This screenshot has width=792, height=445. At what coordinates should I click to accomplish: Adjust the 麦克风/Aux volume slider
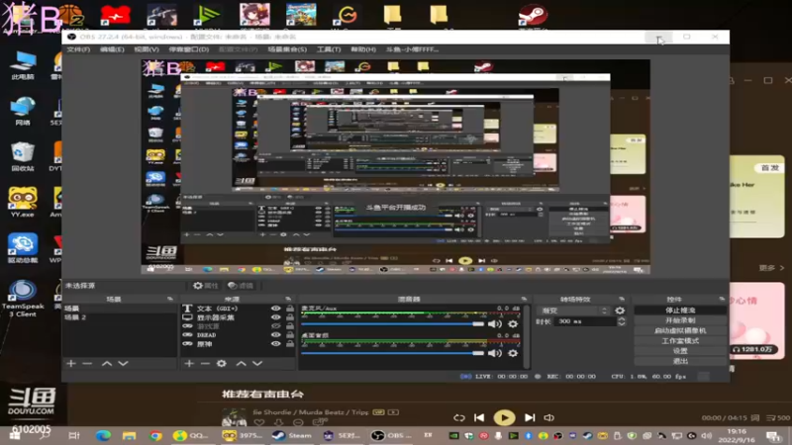coord(393,324)
